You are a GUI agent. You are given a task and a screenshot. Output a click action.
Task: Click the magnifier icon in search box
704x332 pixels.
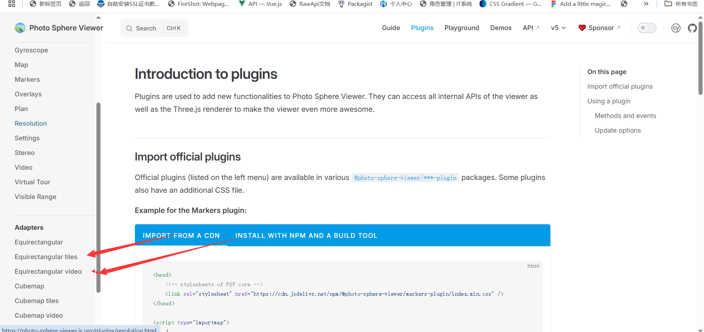[x=129, y=28]
